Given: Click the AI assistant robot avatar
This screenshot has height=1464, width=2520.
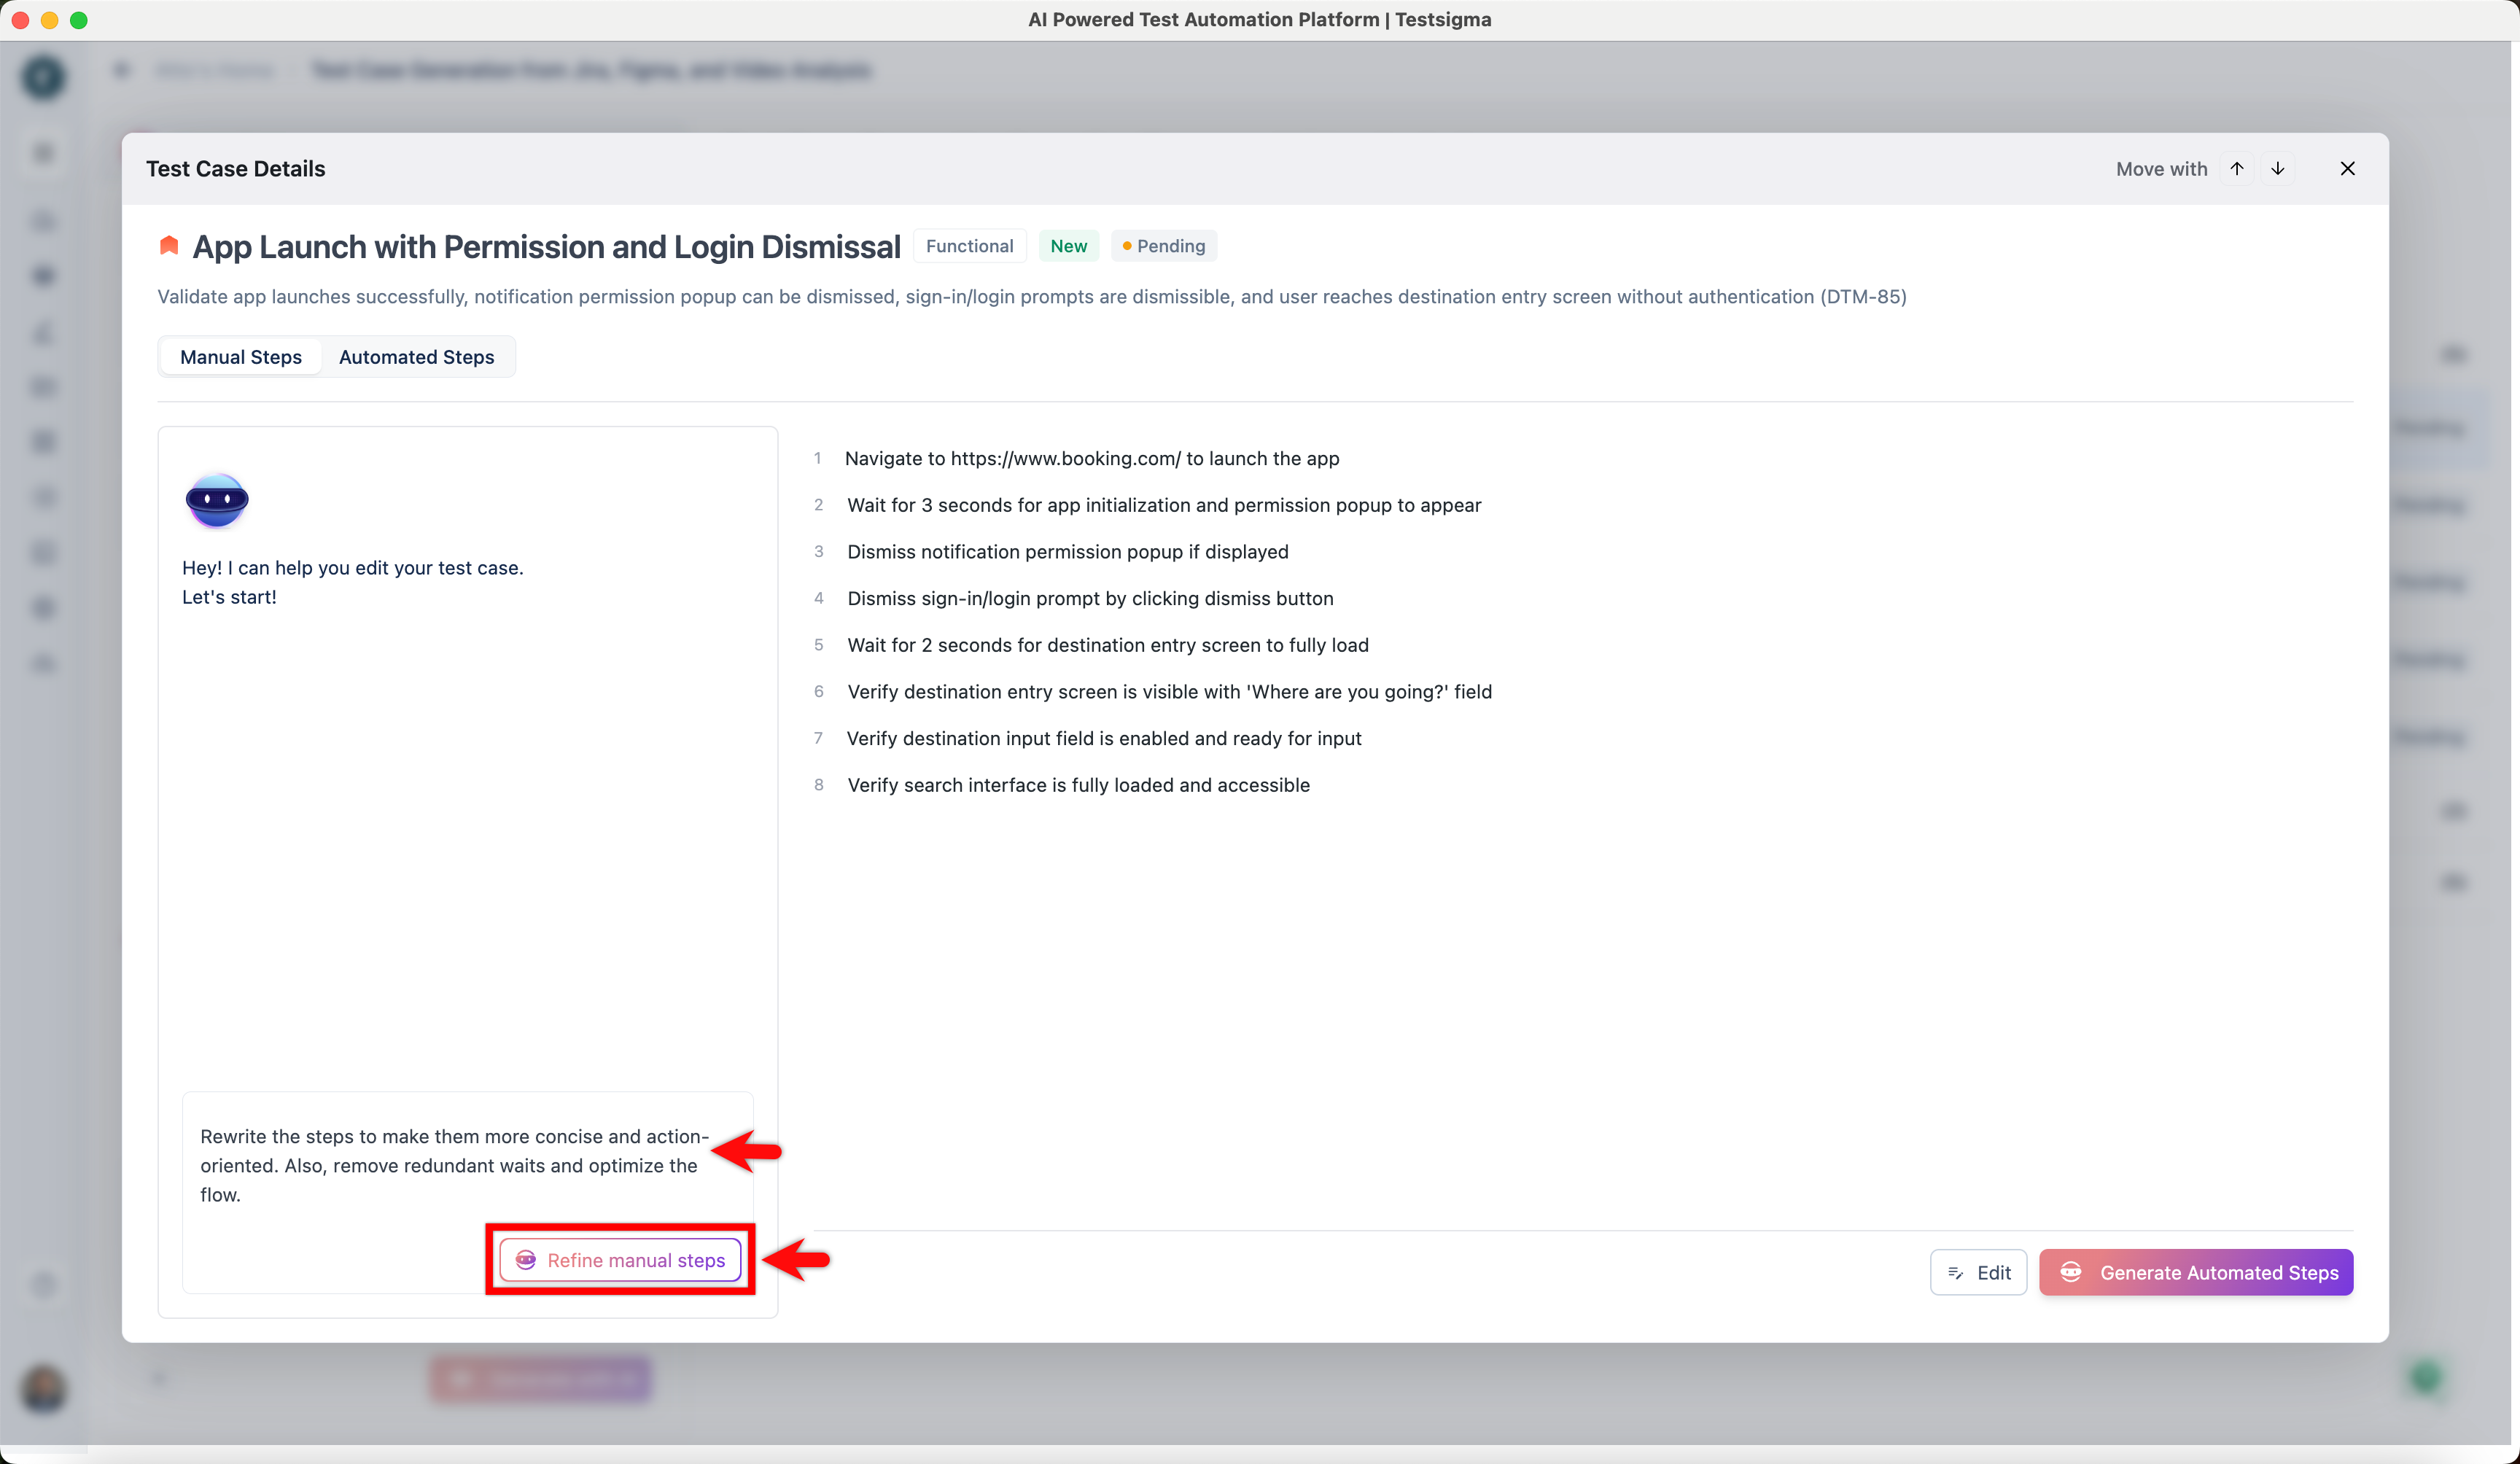Looking at the screenshot, I should click(216, 500).
